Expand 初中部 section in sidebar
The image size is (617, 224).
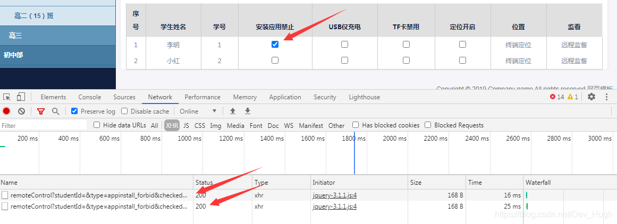(x=58, y=55)
